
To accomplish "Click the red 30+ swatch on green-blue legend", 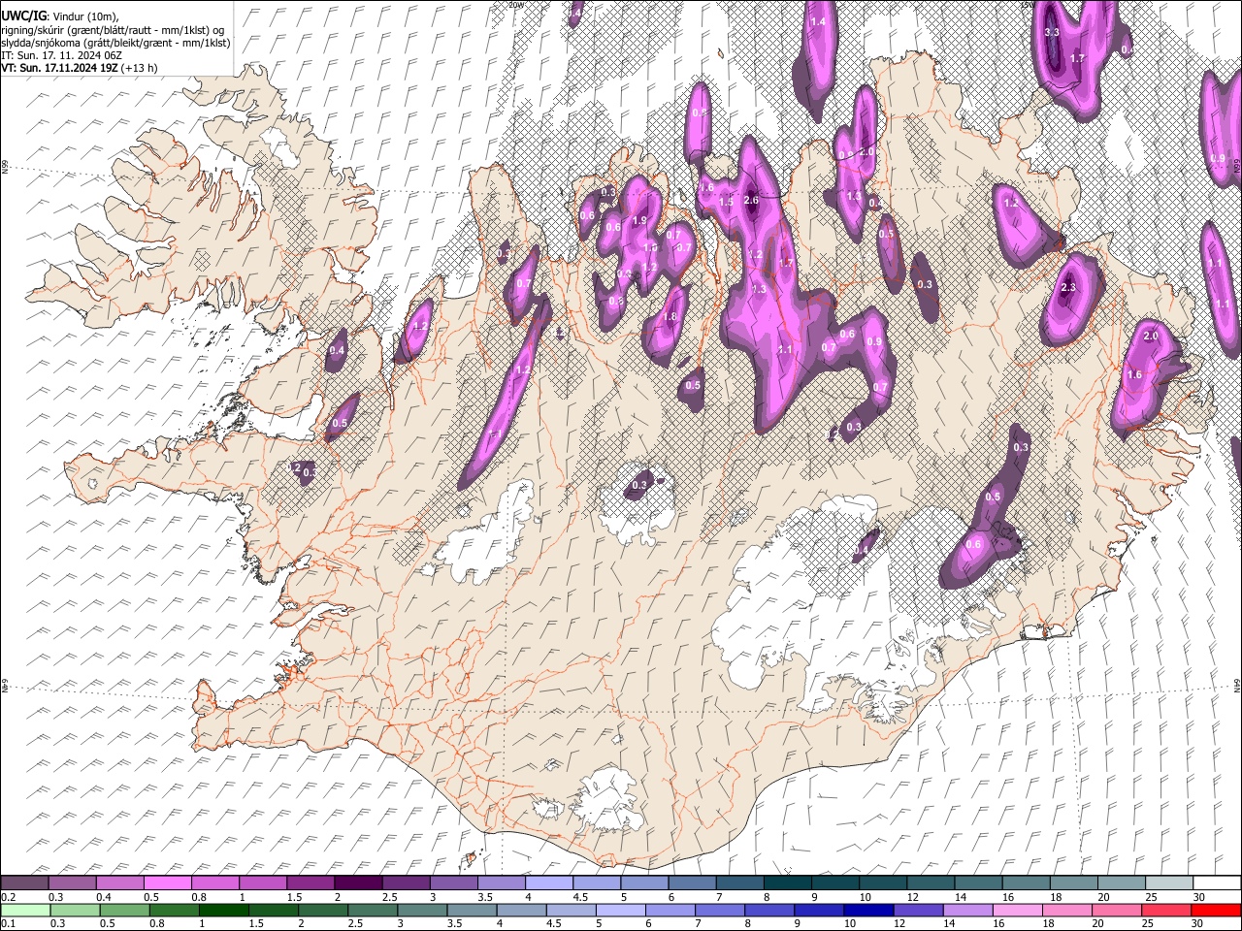I will click(x=1216, y=910).
